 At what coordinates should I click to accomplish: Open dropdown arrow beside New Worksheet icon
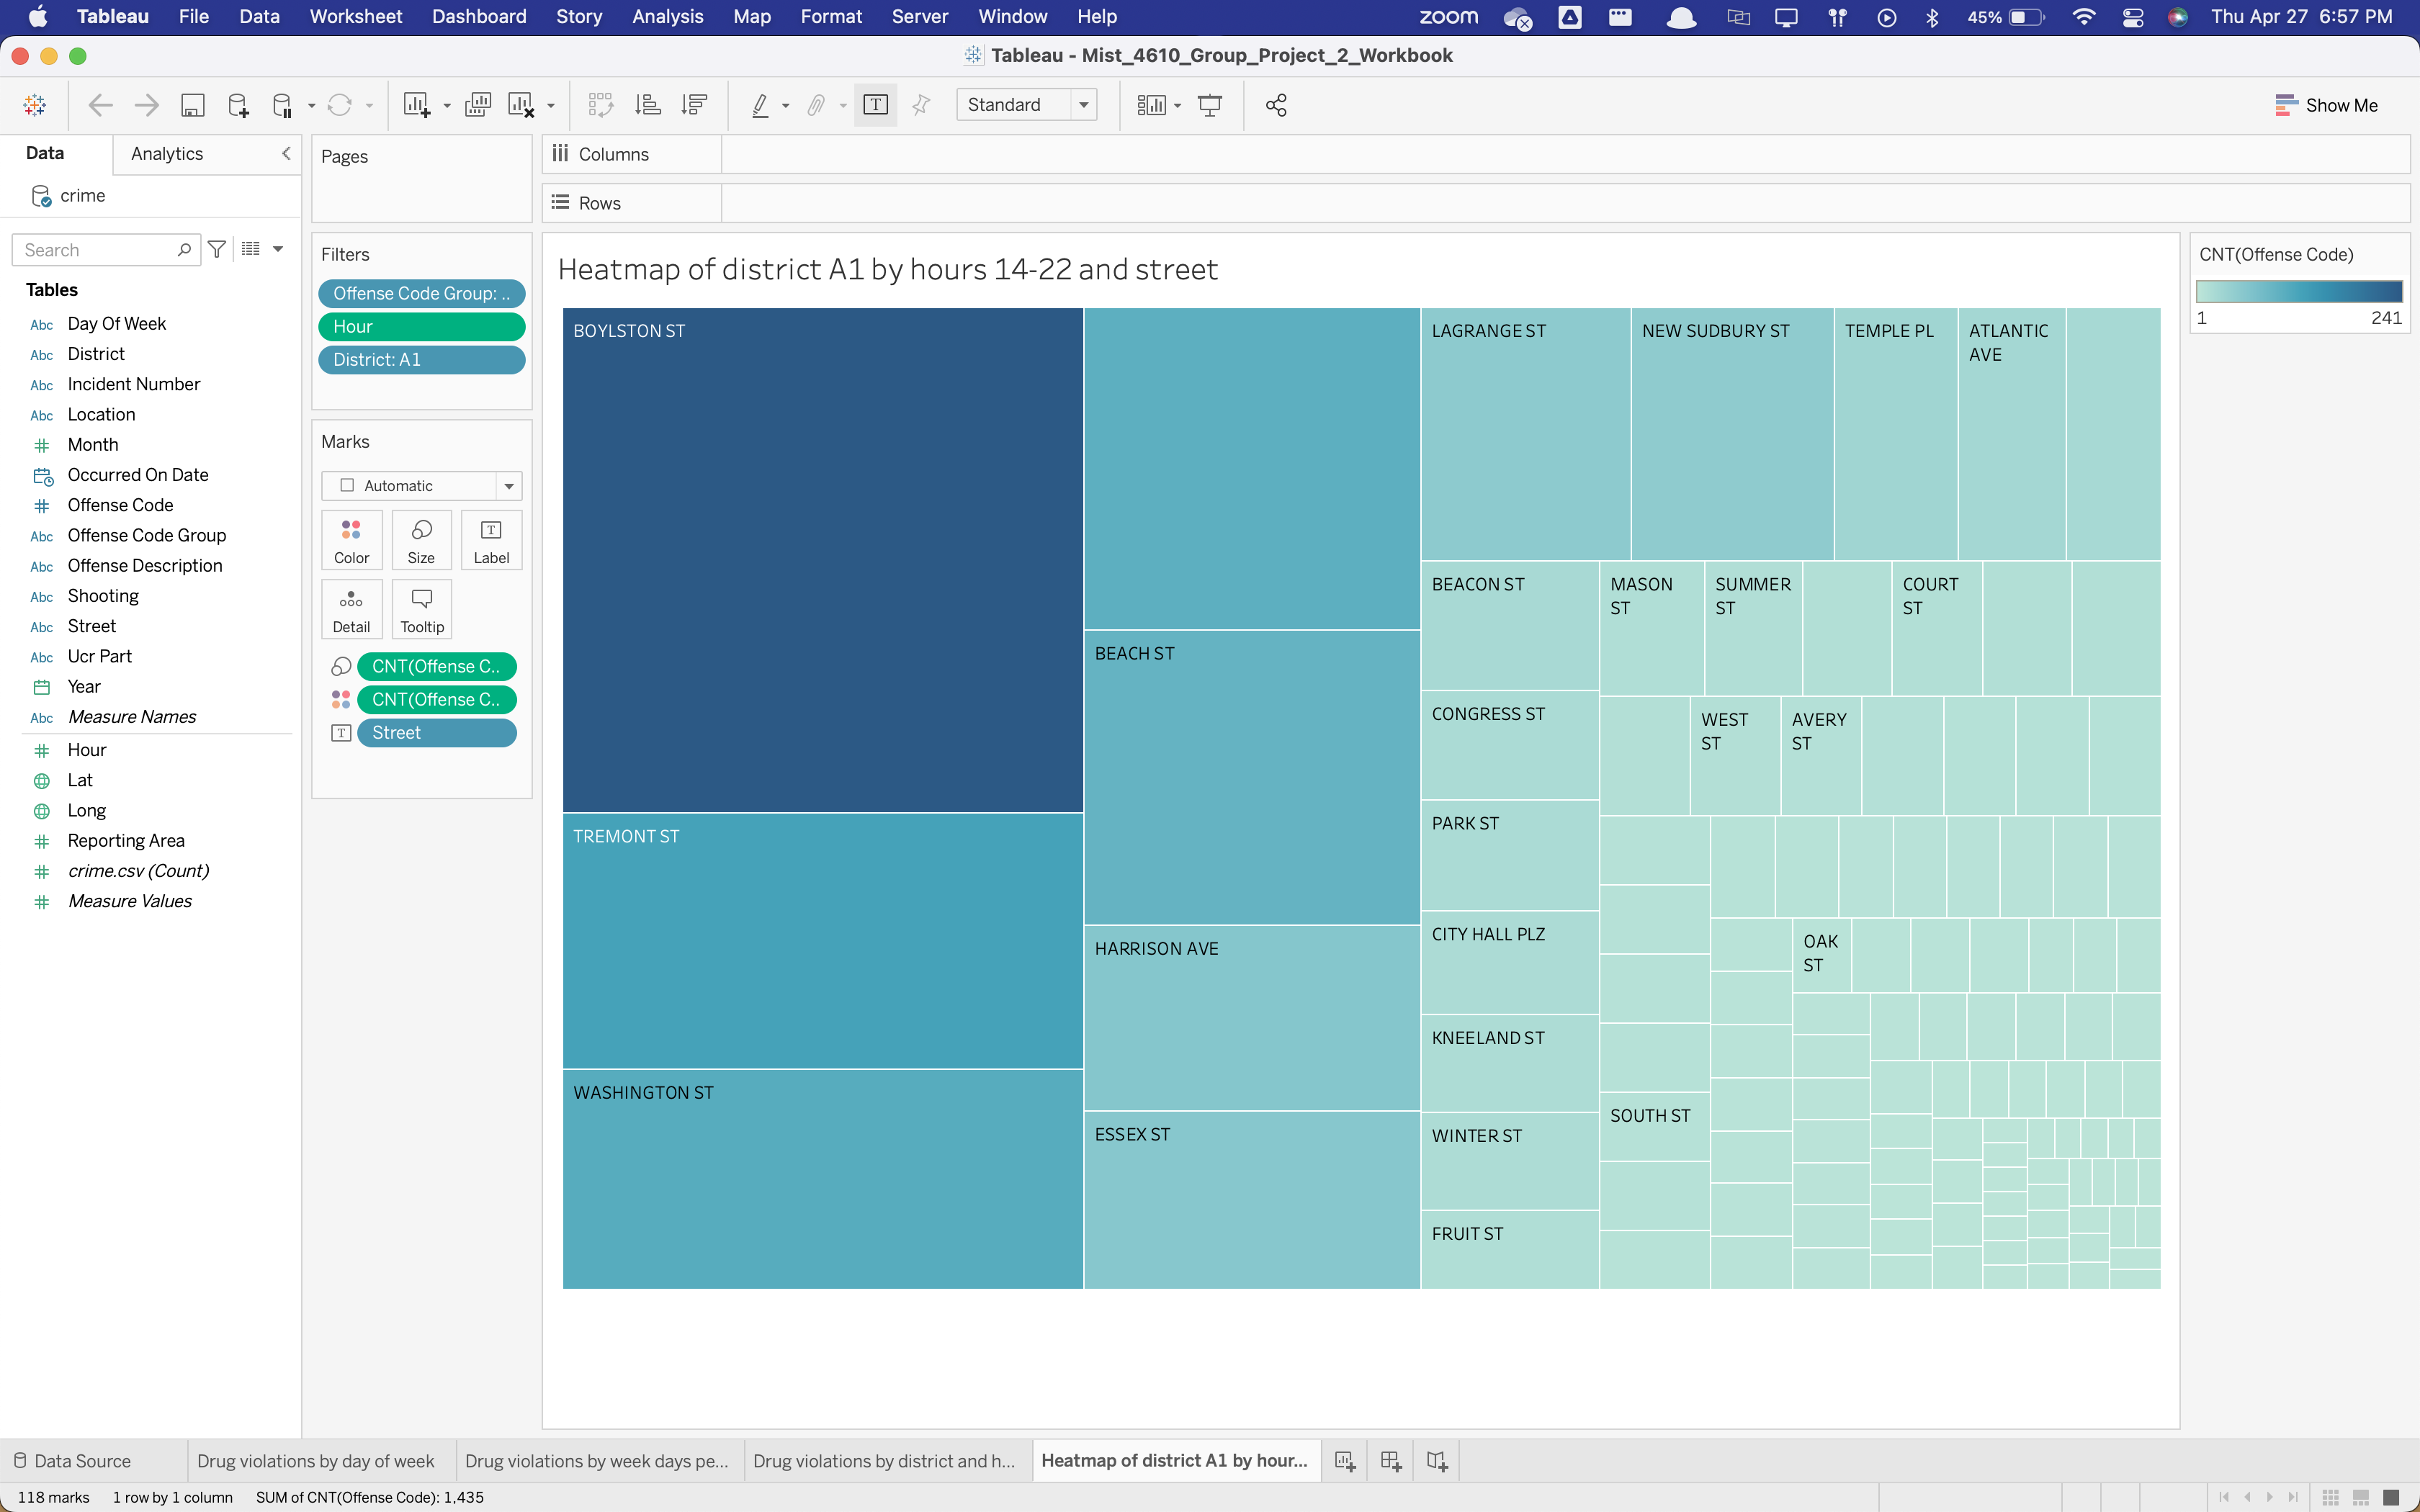point(447,106)
